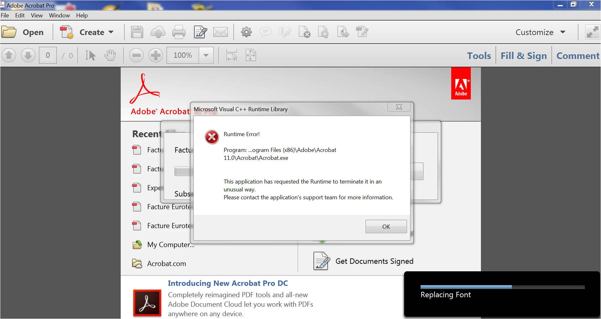Click the Zoom Out minus button

tap(137, 56)
